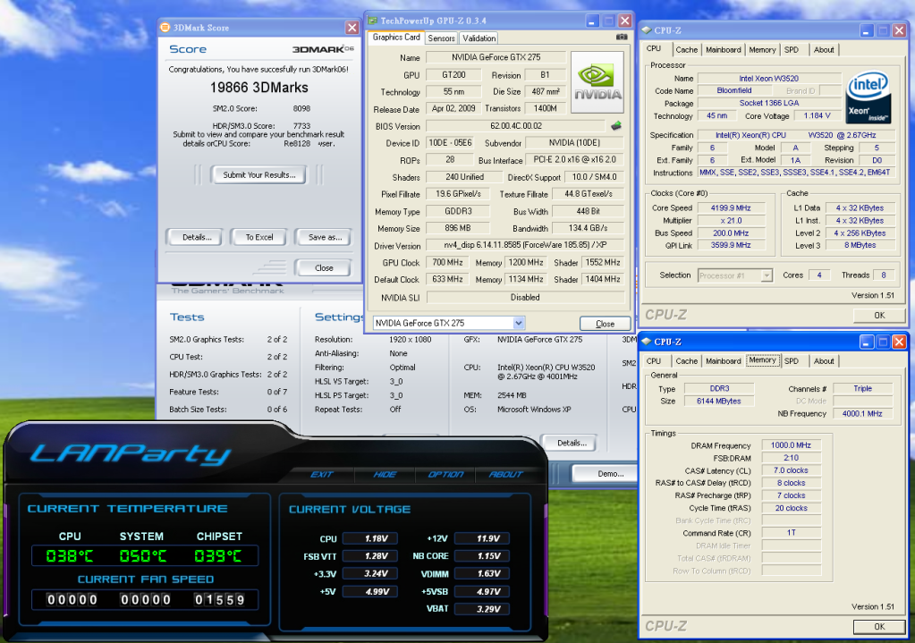The width and height of the screenshot is (915, 643).
Task: Open Cache tab in lower CPU-Z window
Action: click(x=686, y=361)
